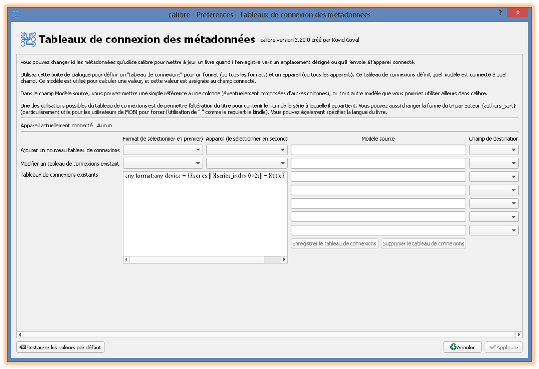Click the calibre window icon in title bar
The height and width of the screenshot is (369, 539).
coord(16,14)
